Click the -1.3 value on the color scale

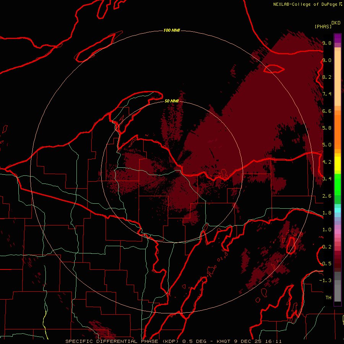(x=325, y=281)
